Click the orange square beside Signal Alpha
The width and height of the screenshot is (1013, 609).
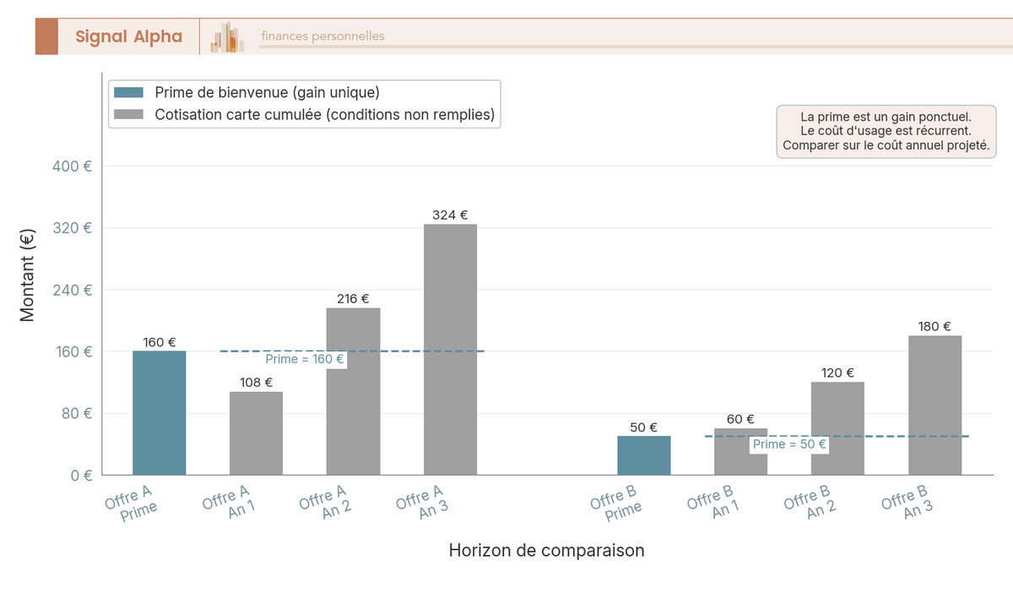[46, 37]
